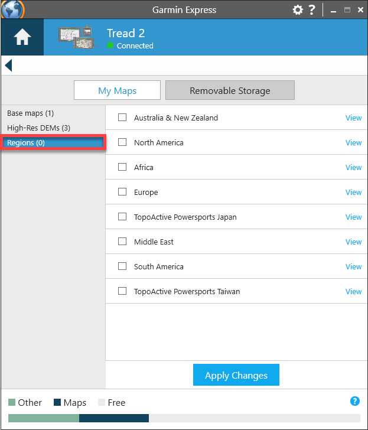Viewport: 368px width, 430px height.
Task: Click the Garmin Express title text
Action: 184,10
